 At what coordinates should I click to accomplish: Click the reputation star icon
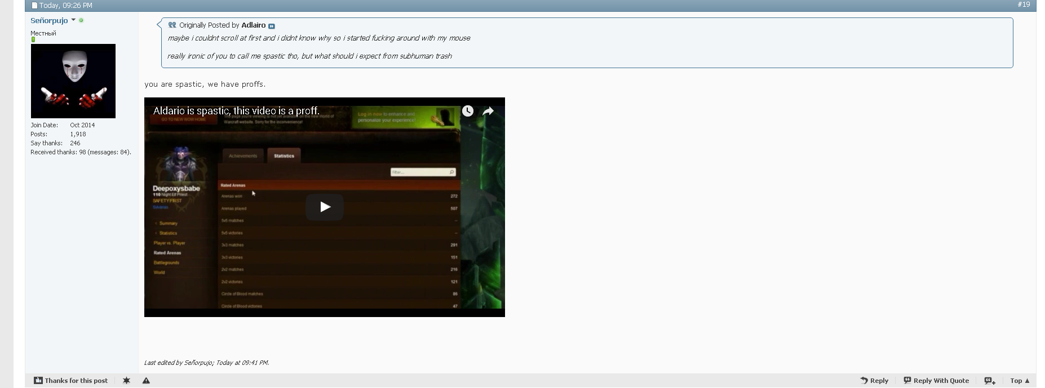click(x=126, y=381)
